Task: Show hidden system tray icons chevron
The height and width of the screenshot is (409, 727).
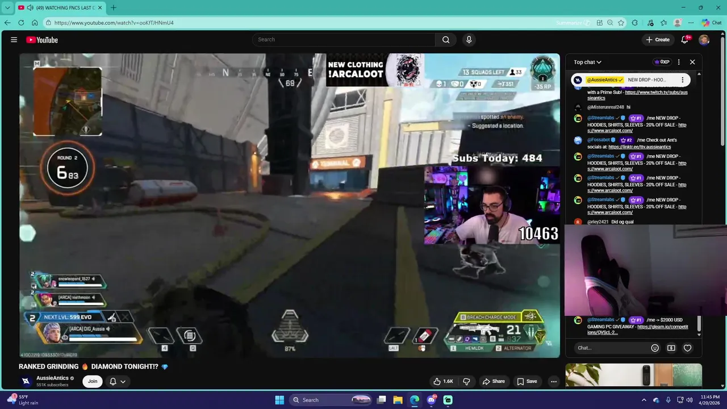Action: point(644,400)
